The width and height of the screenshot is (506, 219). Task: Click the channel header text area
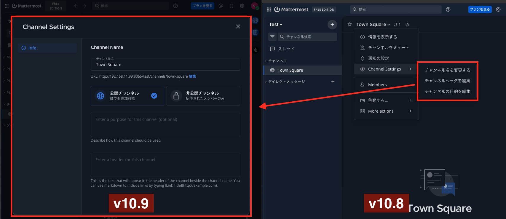(x=165, y=165)
